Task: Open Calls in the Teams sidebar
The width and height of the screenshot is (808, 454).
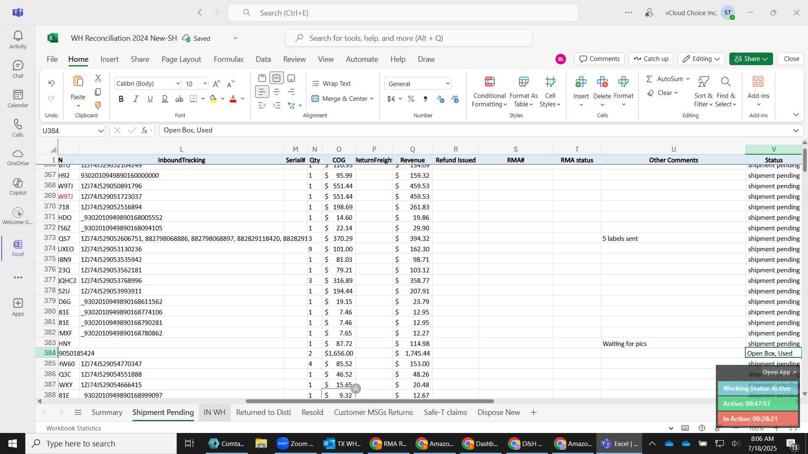Action: click(x=18, y=128)
